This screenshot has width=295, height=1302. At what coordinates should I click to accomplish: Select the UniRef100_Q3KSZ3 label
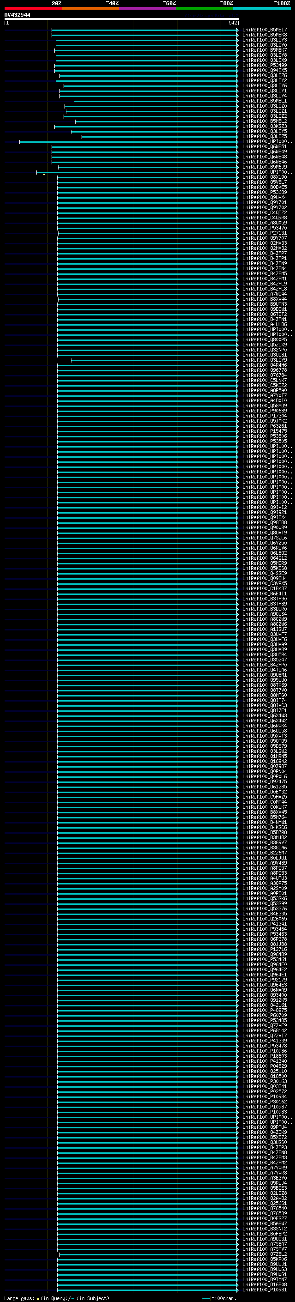(264, 127)
